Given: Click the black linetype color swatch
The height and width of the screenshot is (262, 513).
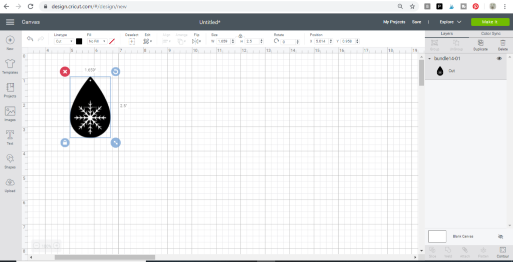Looking at the screenshot, I should pos(79,41).
